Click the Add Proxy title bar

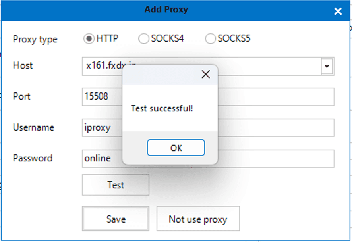pos(166,10)
